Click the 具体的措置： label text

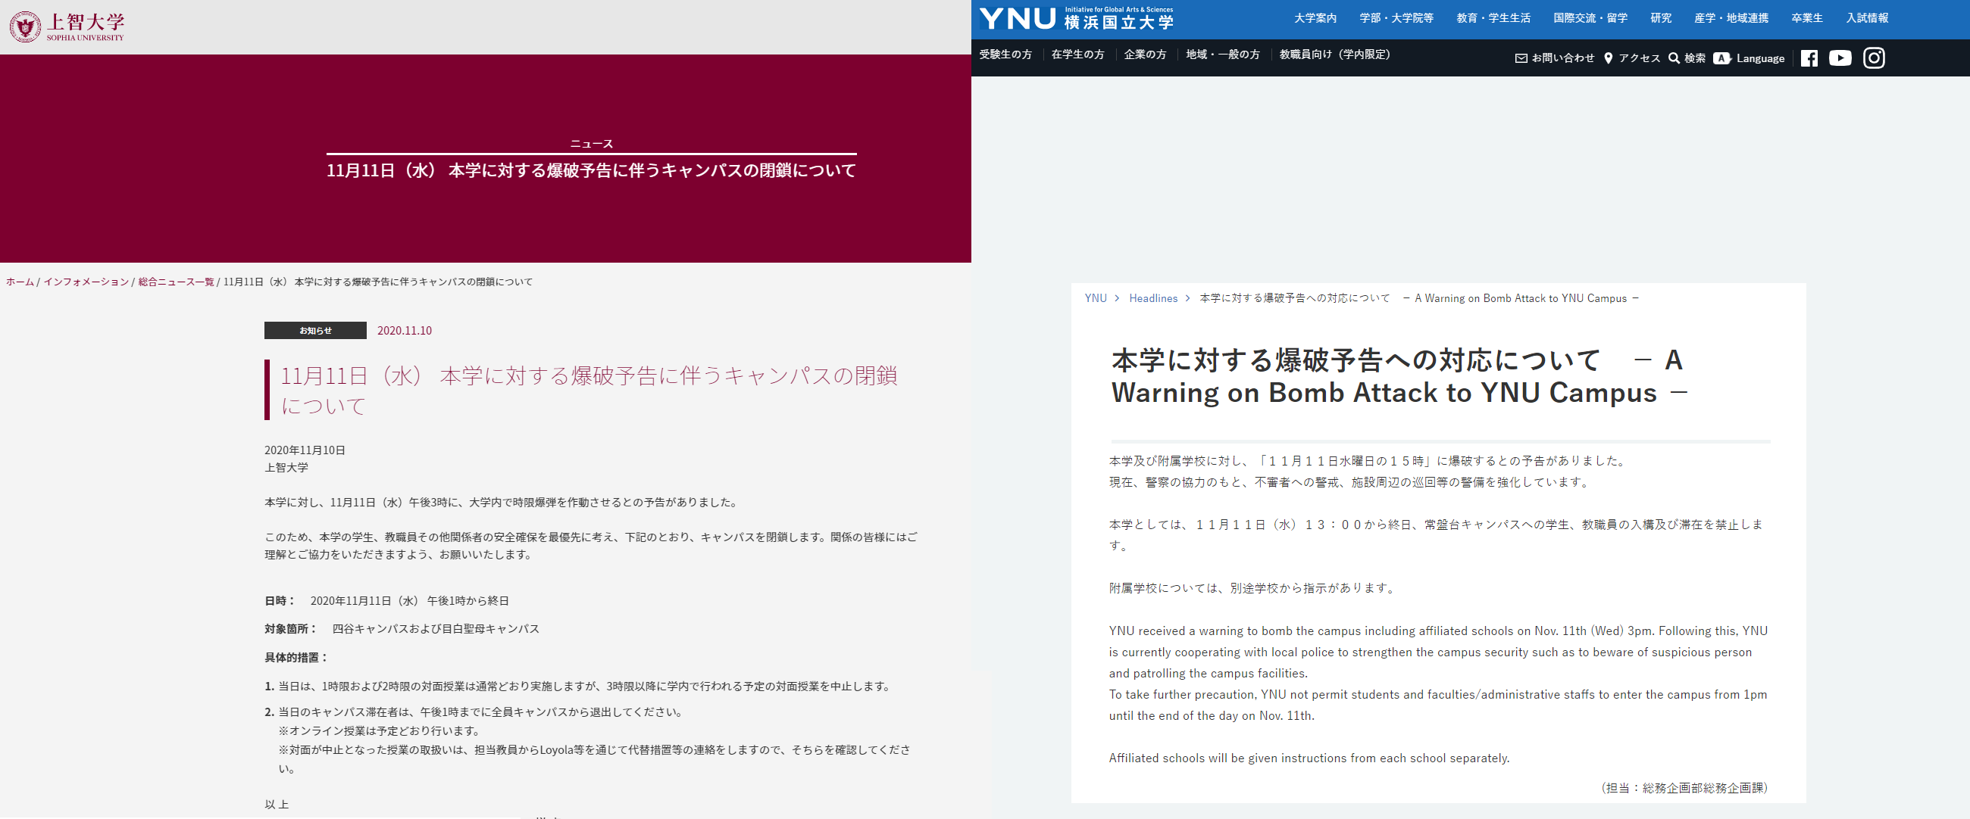coord(296,658)
